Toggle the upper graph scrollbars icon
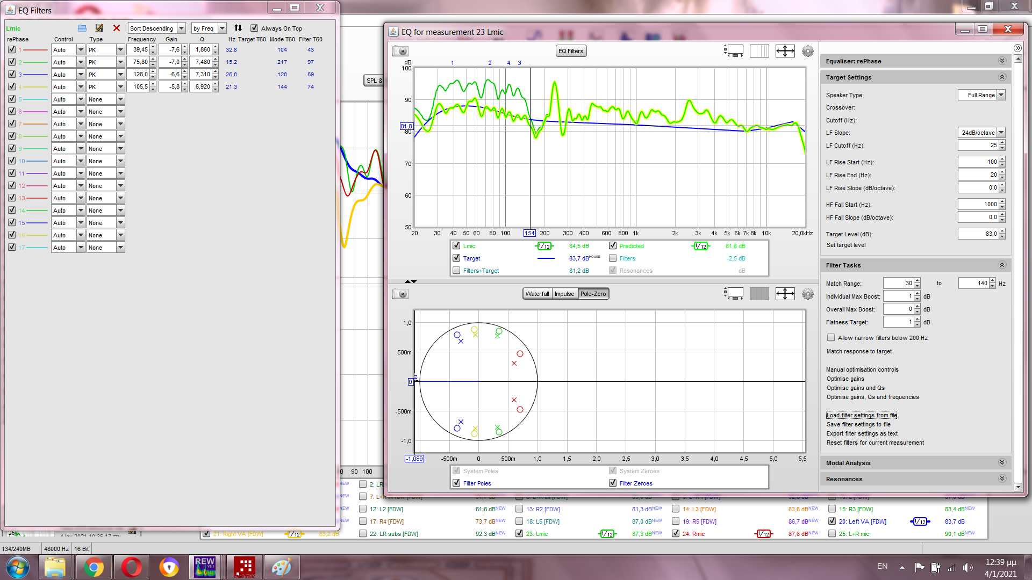 coord(734,51)
